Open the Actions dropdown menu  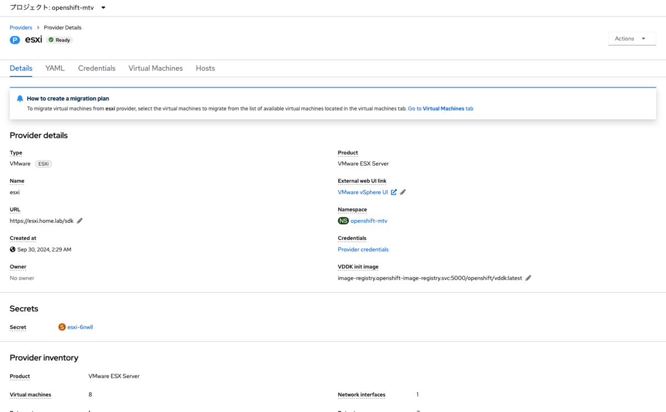tap(632, 38)
